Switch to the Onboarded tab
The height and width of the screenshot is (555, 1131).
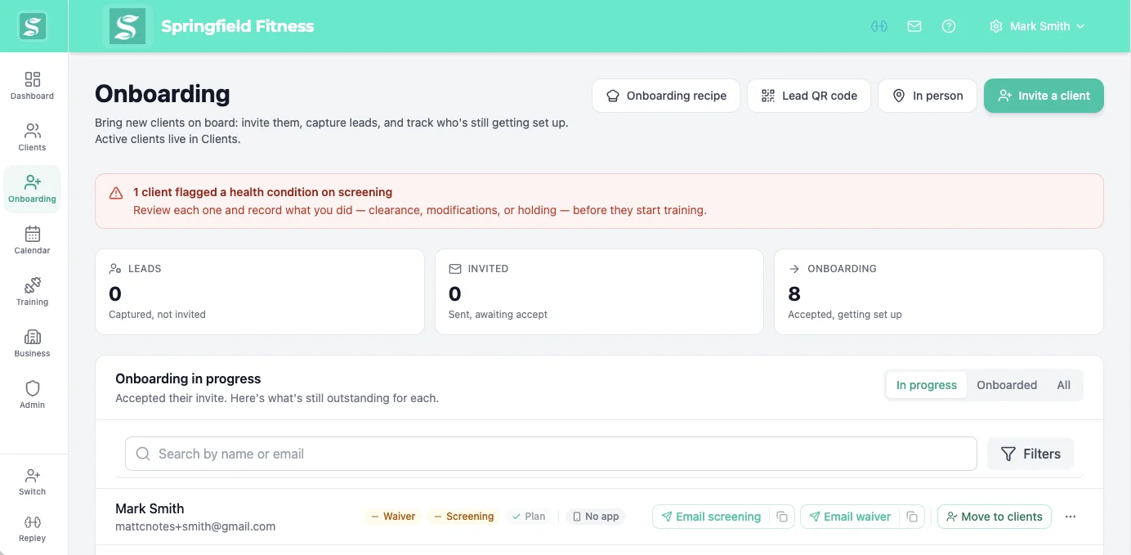click(1007, 385)
